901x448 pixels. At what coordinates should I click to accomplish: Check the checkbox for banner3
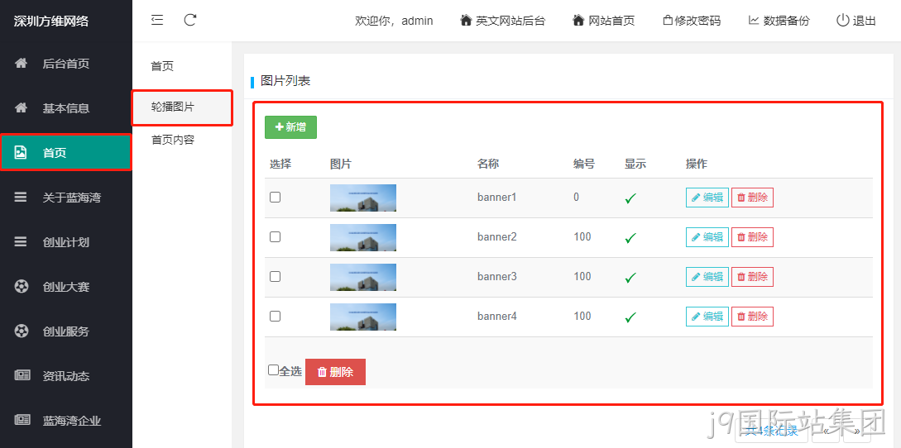[x=276, y=276]
